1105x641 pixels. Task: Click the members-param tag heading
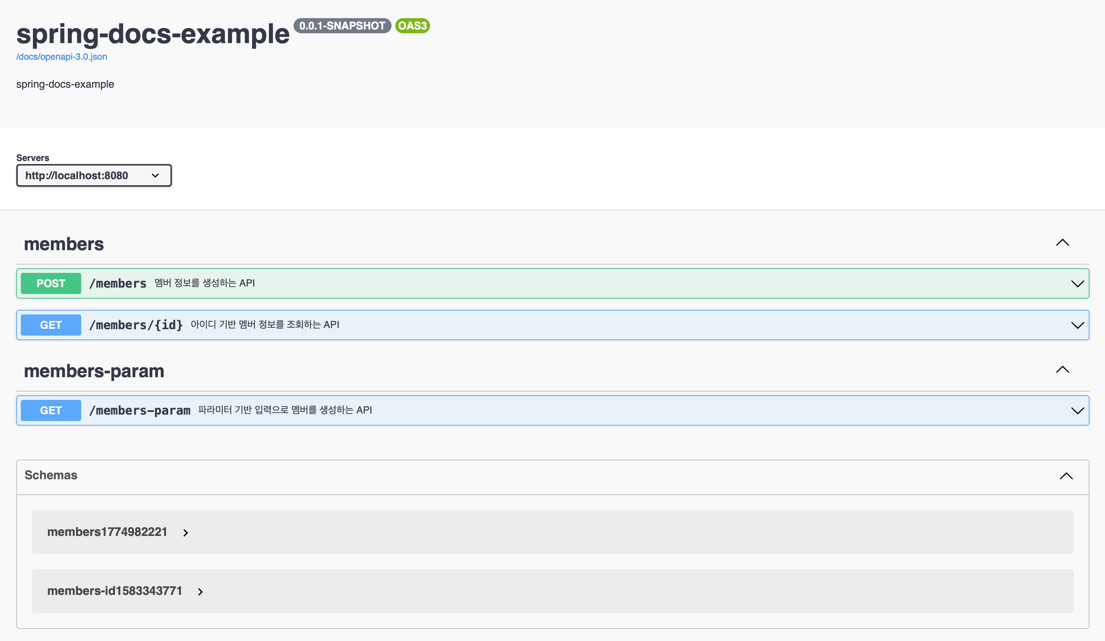pos(94,372)
